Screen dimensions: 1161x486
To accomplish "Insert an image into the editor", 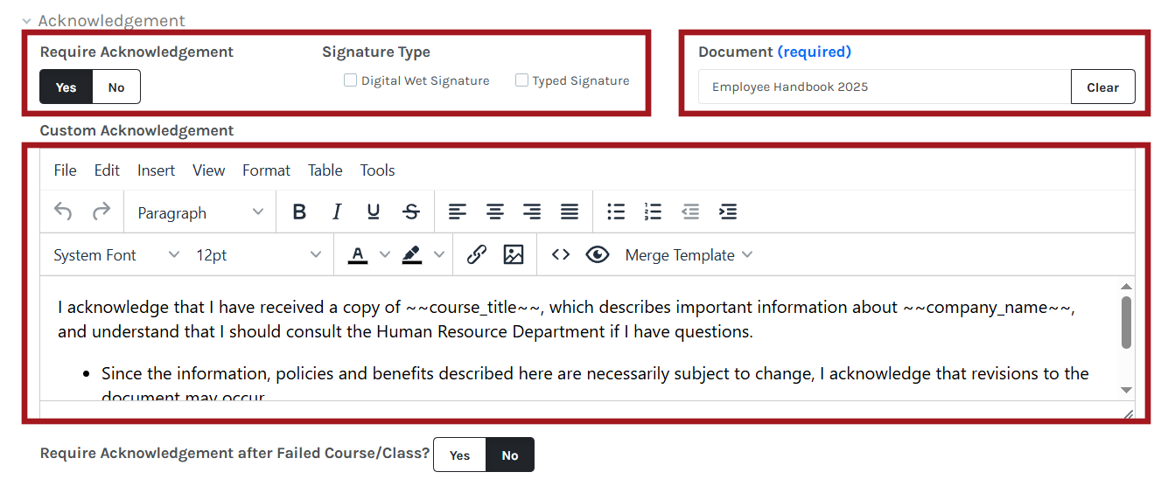I will [x=514, y=254].
